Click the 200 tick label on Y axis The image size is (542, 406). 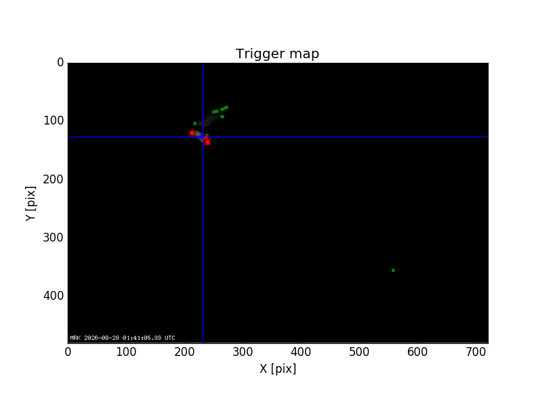tap(54, 179)
